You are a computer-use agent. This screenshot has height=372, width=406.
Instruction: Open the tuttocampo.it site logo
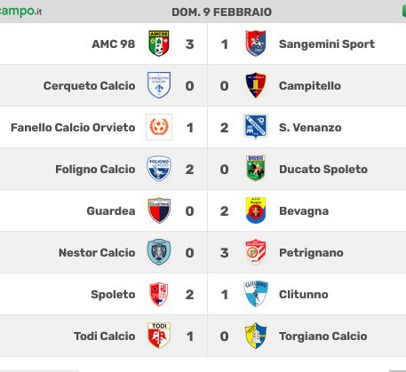point(20,12)
